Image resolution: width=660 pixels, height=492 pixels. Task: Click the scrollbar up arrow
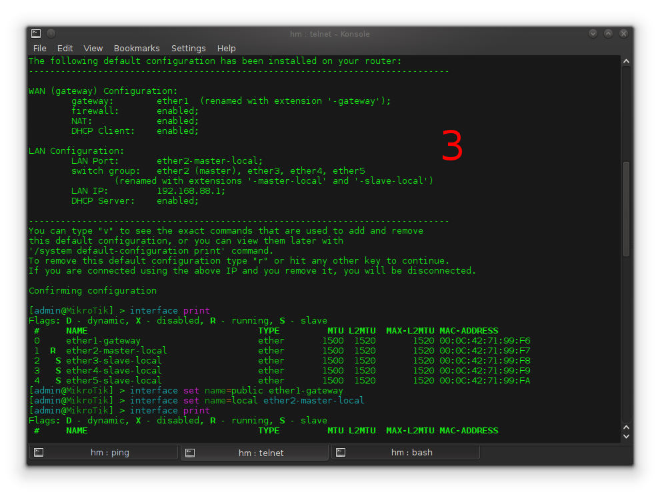[x=626, y=61]
